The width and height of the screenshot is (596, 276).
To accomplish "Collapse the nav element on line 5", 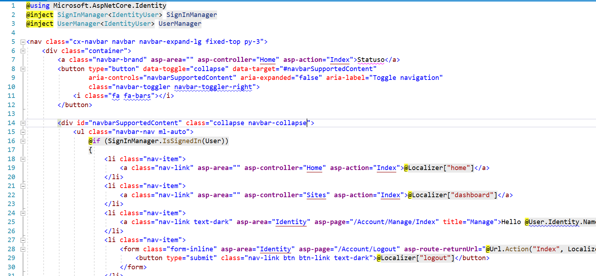I will [x=23, y=42].
